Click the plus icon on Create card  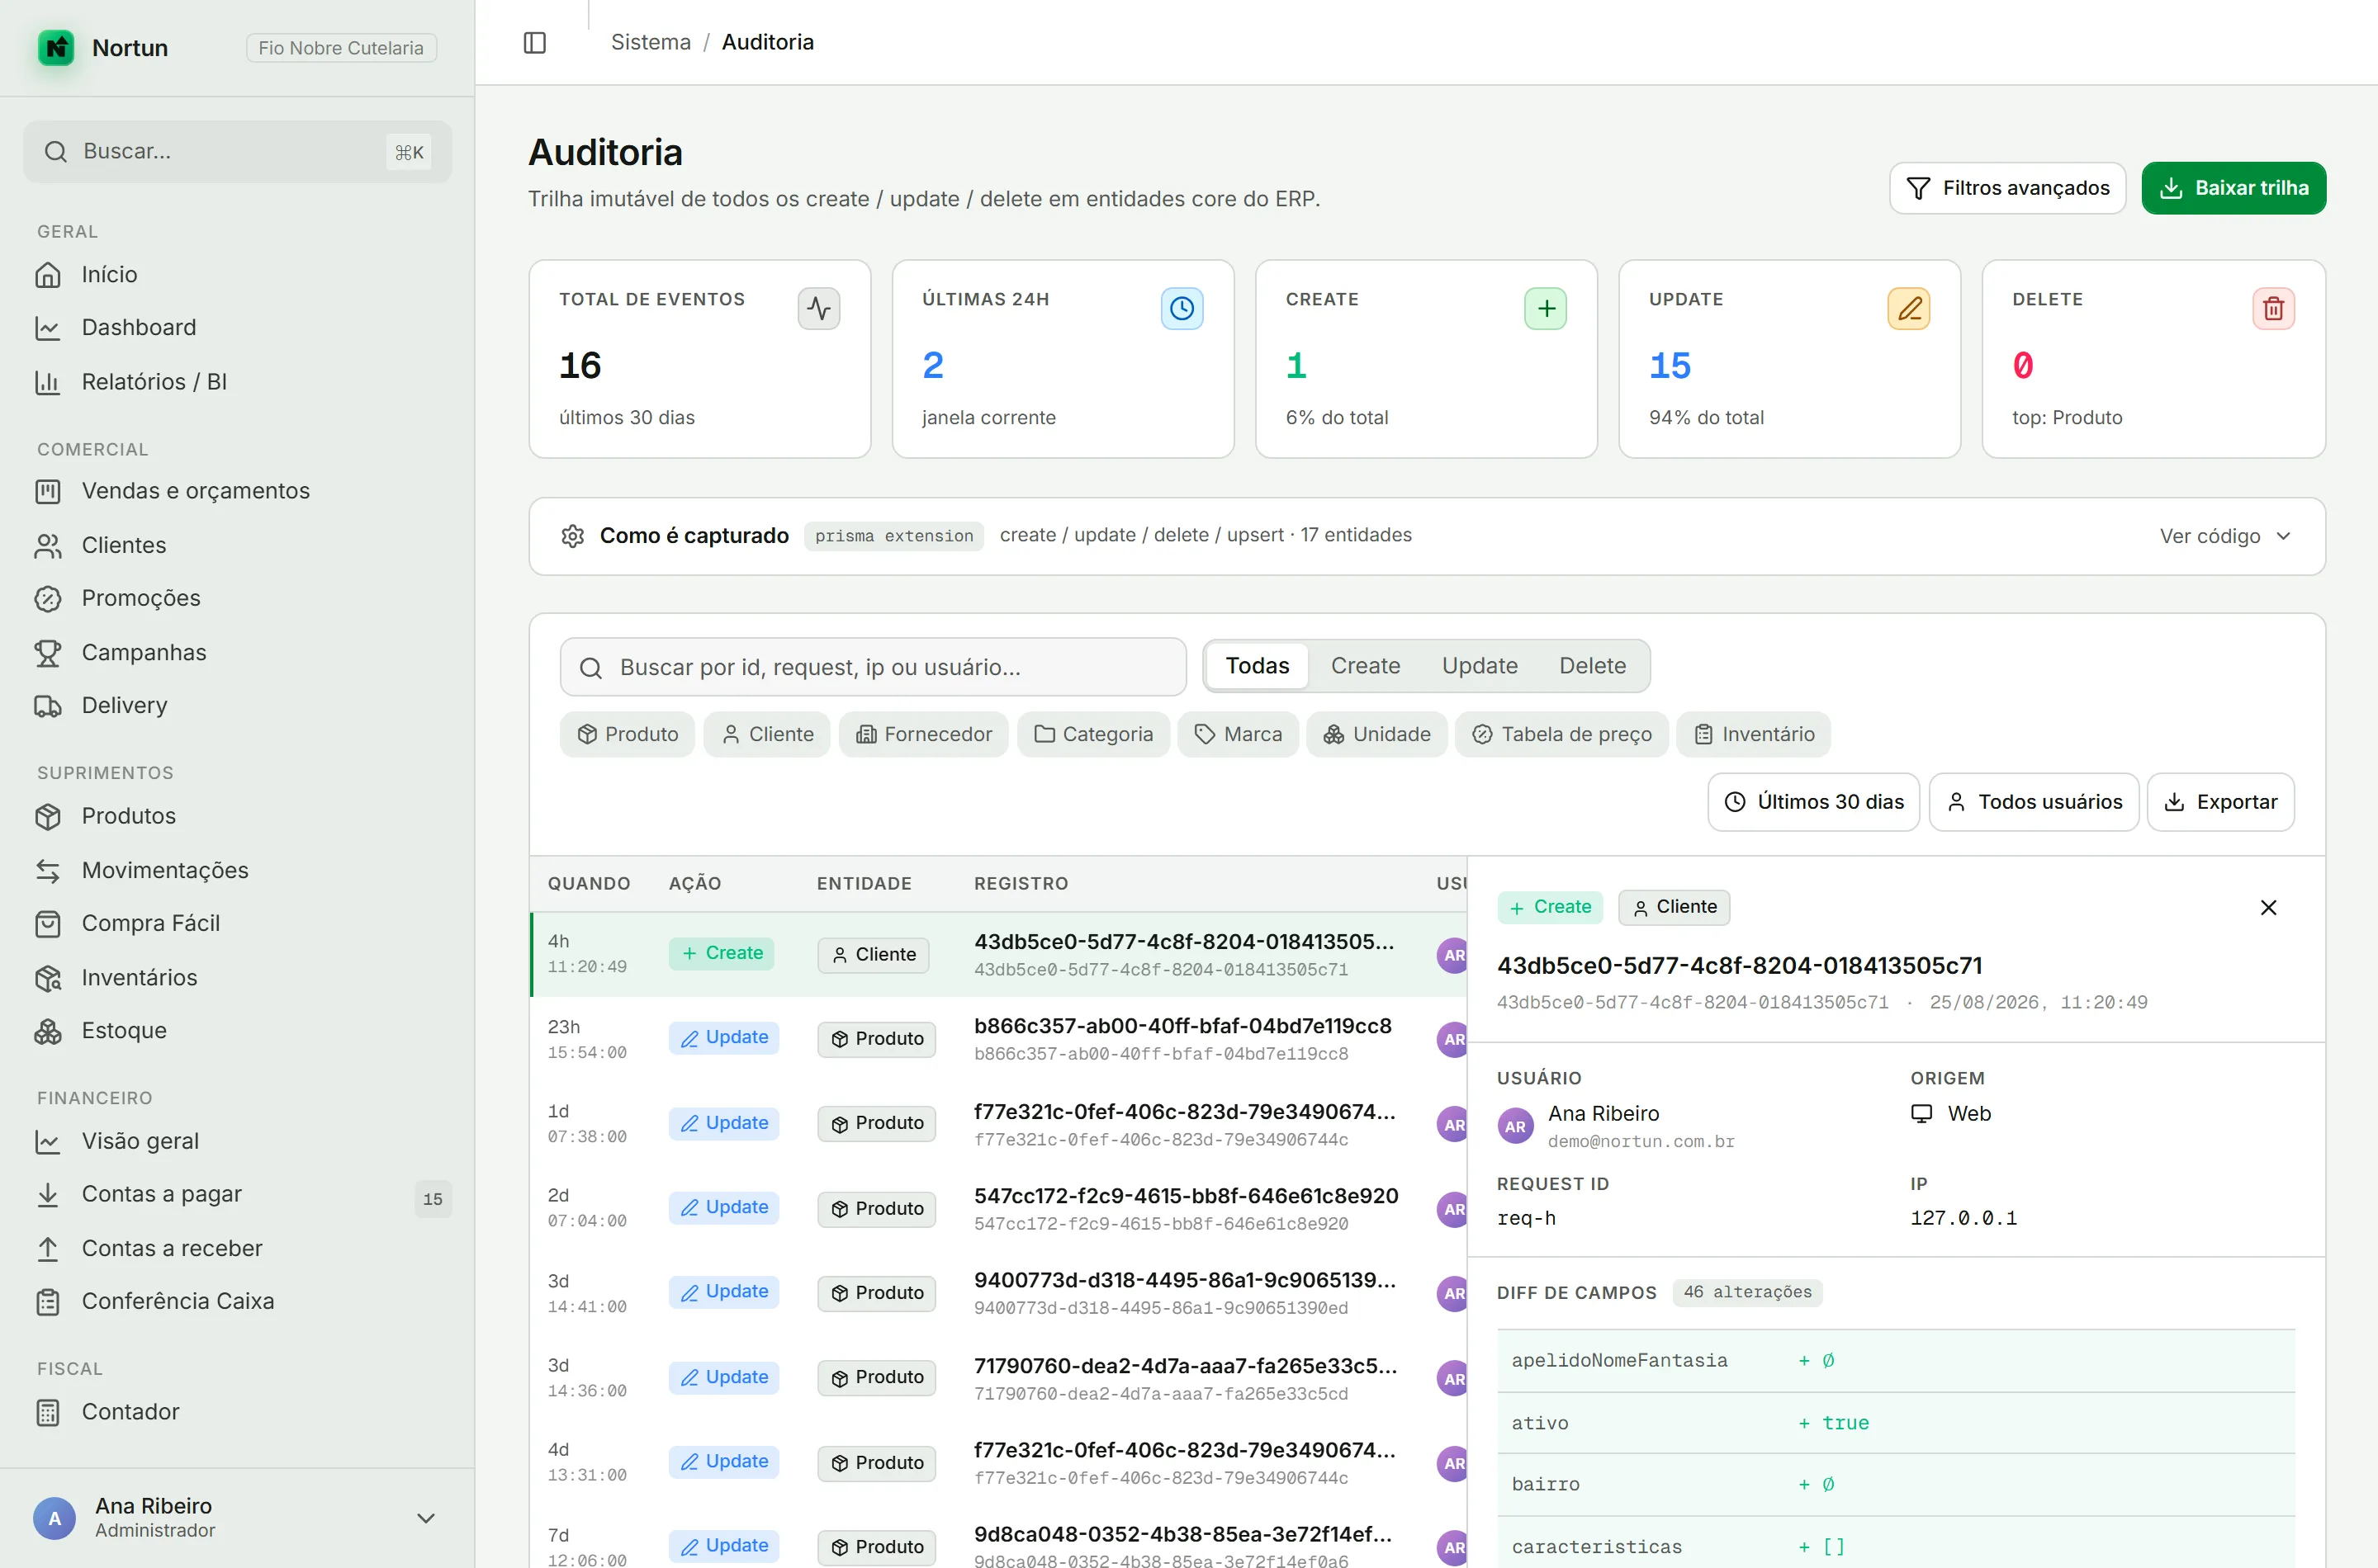(1546, 308)
